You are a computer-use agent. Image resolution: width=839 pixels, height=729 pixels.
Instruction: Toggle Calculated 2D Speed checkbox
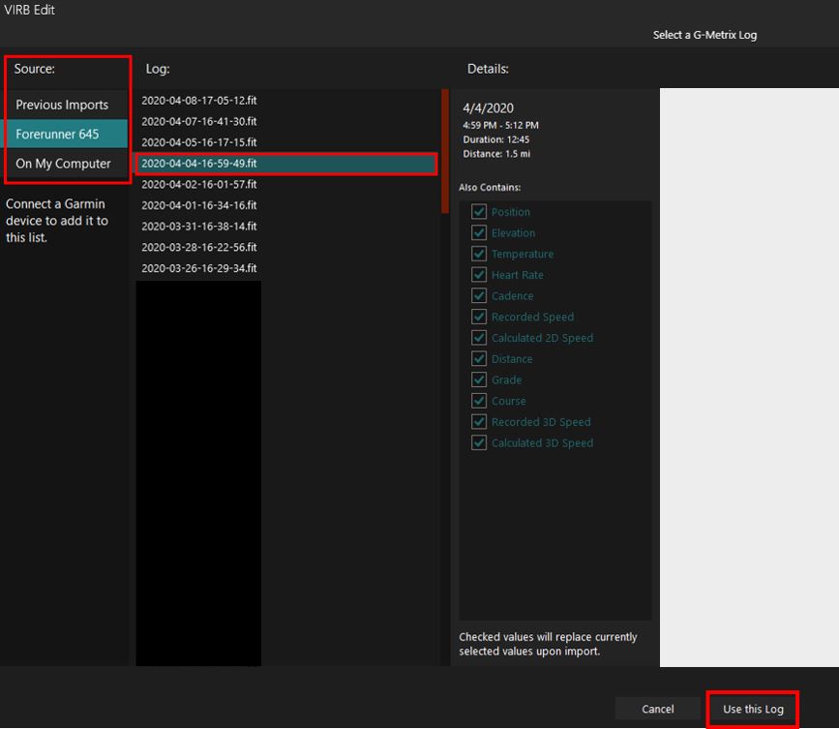479,338
